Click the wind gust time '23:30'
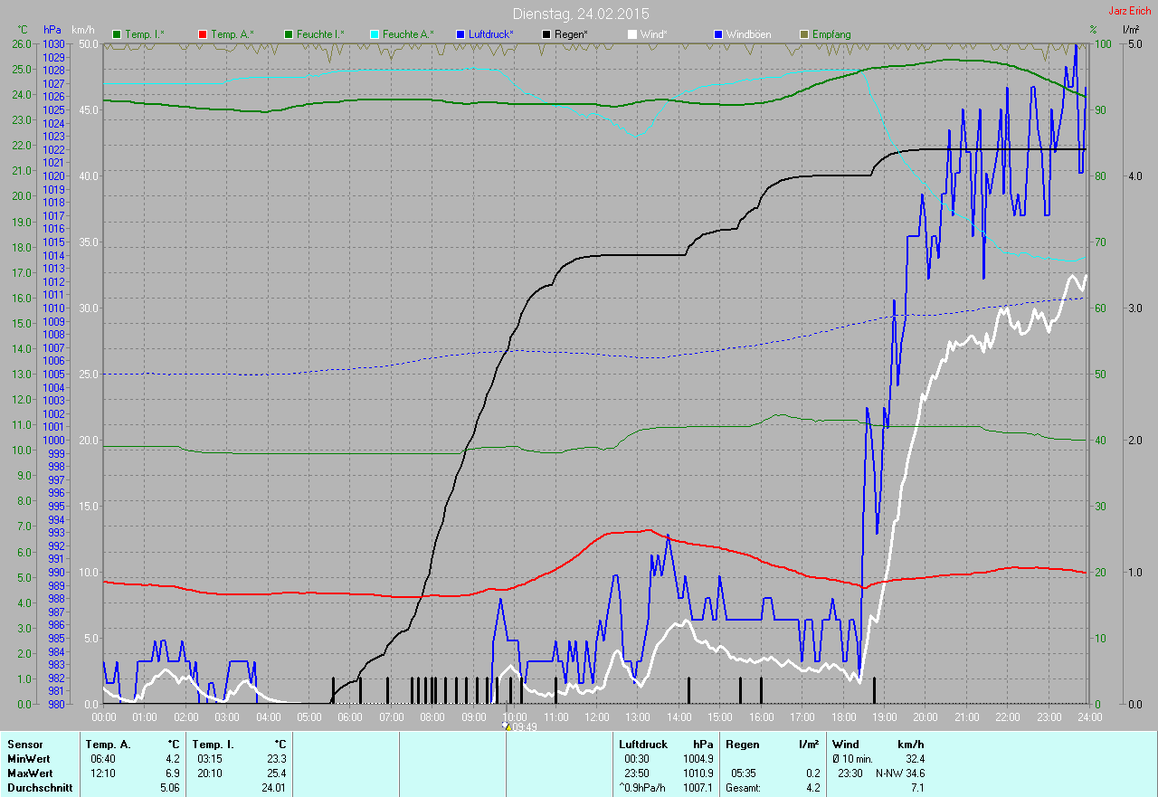Screen dimensions: 1158x797 pos(851,773)
